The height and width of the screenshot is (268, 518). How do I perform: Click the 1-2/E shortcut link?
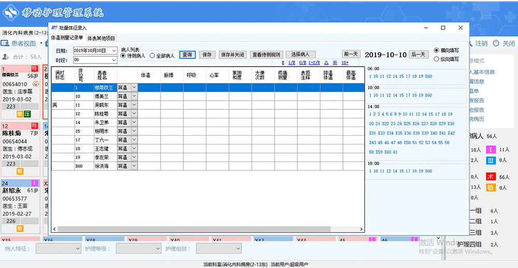point(314,62)
